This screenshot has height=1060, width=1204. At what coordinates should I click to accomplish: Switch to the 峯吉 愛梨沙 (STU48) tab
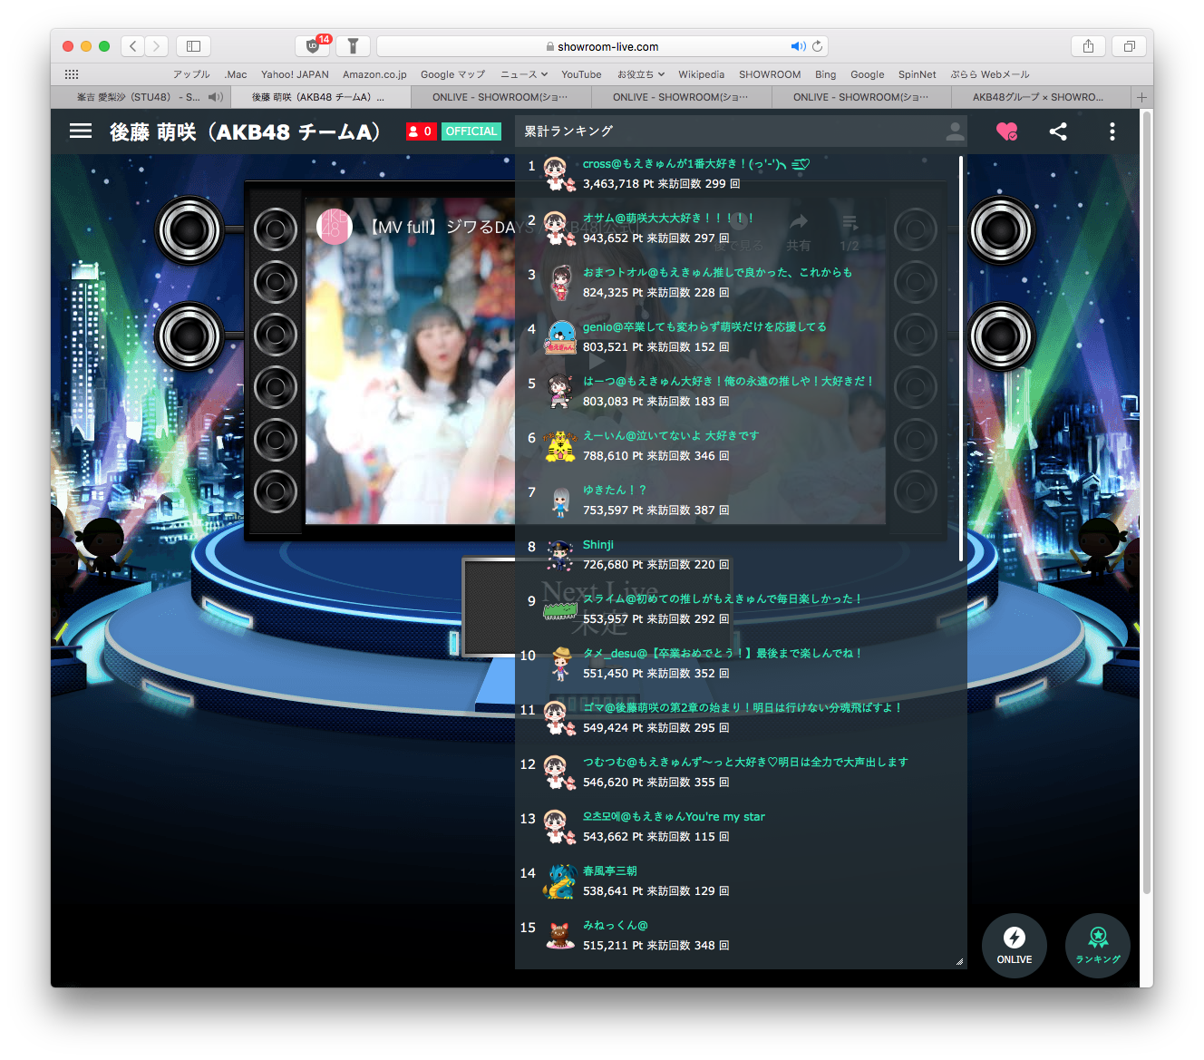tap(140, 97)
